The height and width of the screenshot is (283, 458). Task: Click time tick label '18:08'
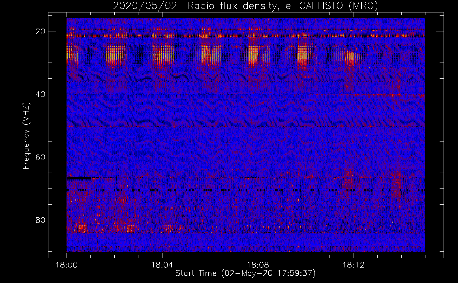(x=258, y=265)
